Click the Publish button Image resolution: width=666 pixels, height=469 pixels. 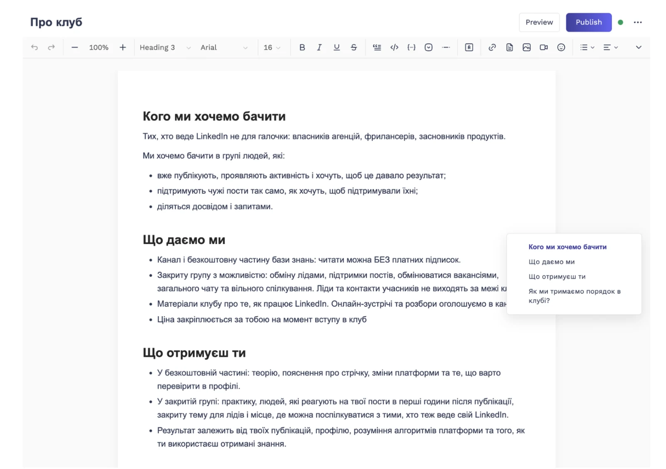589,22
